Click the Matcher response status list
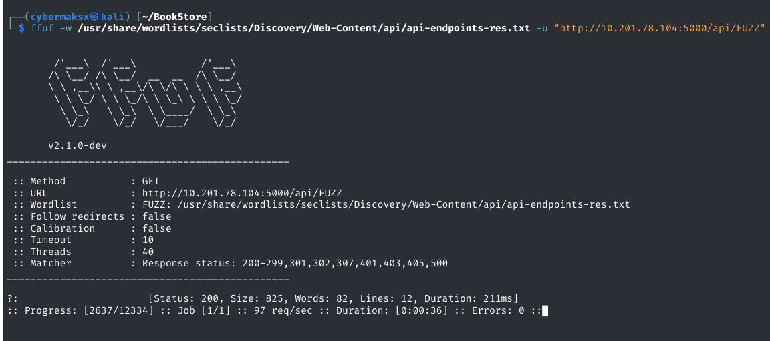Image resolution: width=770 pixels, height=341 pixels. pyautogui.click(x=295, y=263)
